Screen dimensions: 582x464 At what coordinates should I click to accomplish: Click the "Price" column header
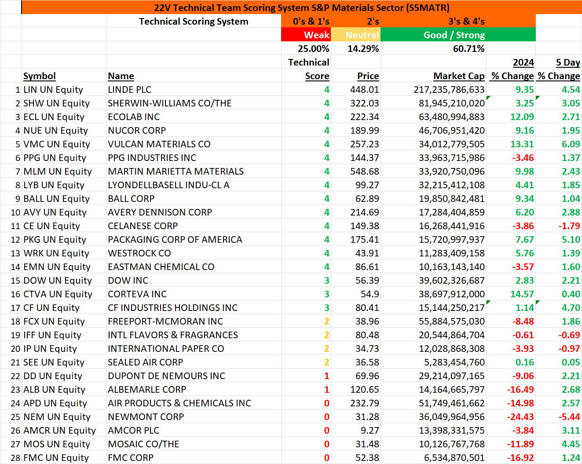pyautogui.click(x=356, y=76)
